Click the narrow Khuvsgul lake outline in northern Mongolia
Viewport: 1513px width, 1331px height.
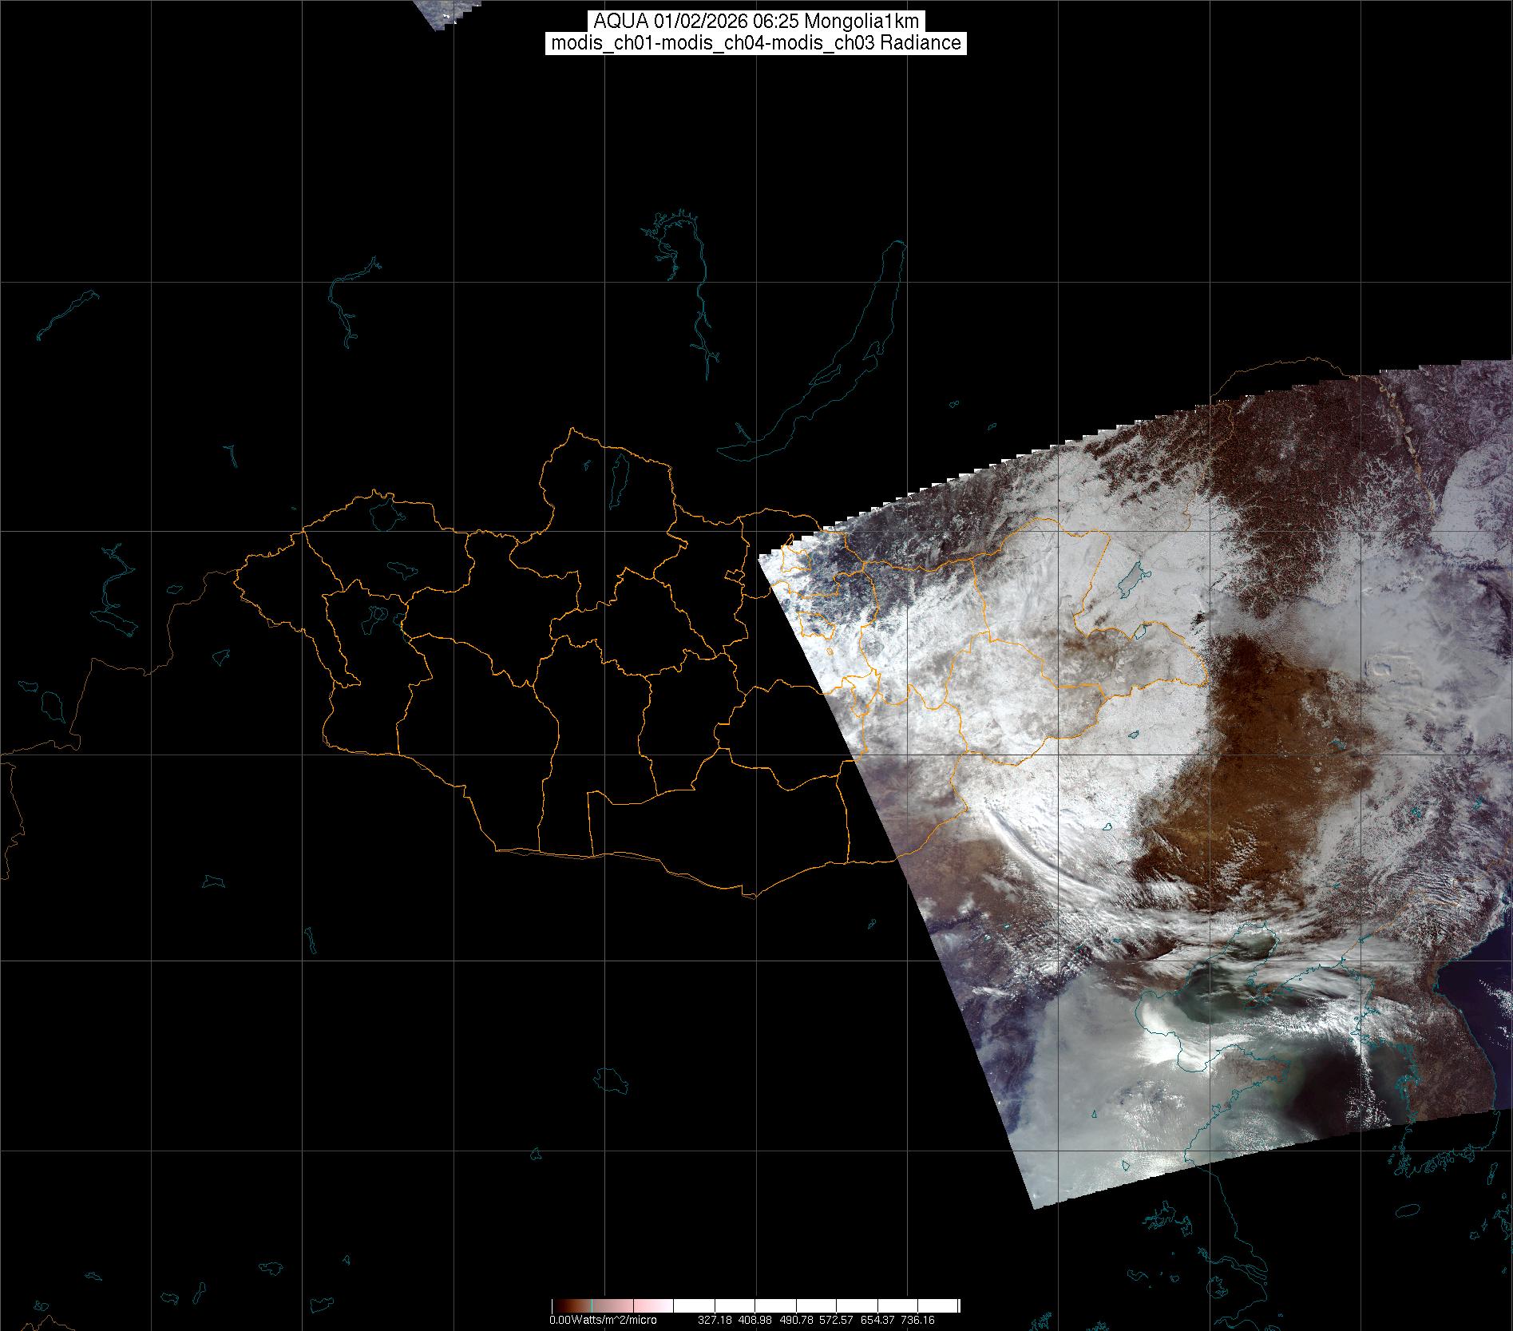[618, 477]
